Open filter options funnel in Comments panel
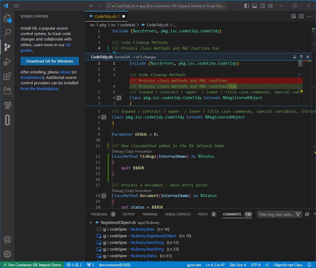 298,214
